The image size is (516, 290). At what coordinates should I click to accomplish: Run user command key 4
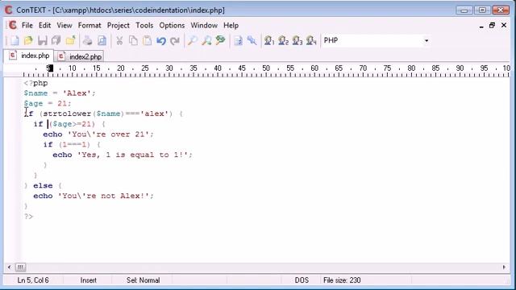[311, 40]
